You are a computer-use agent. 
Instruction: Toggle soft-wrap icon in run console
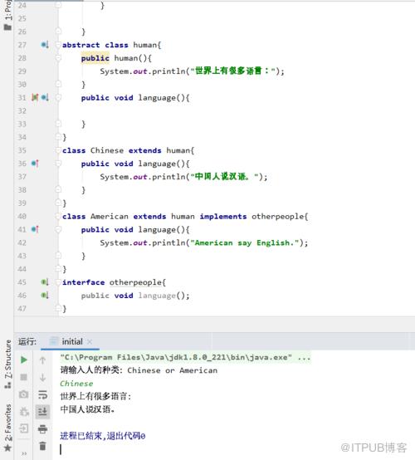pyautogui.click(x=43, y=394)
